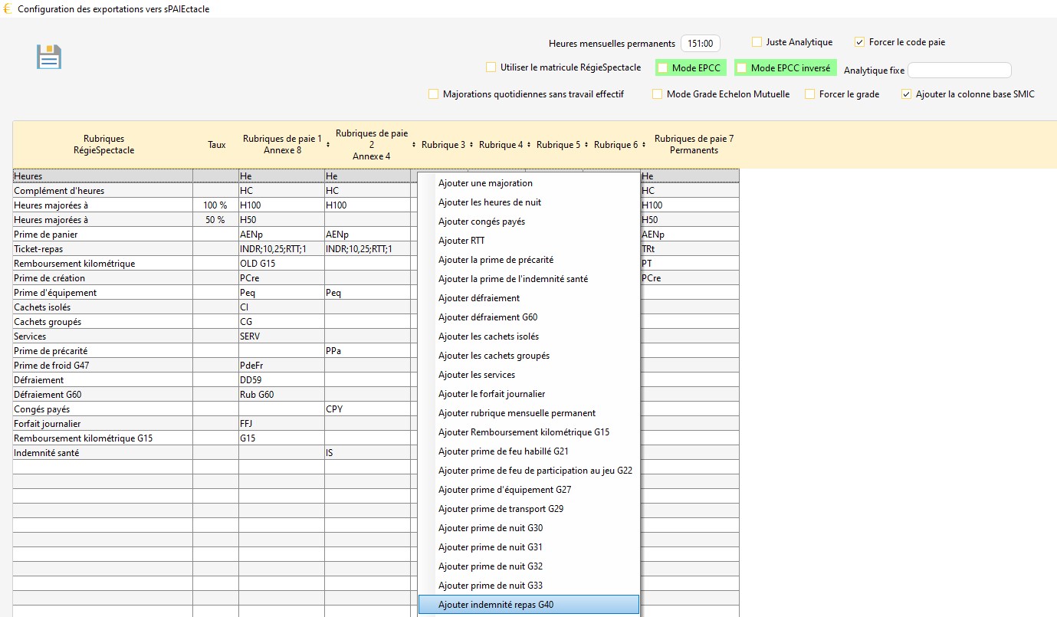Uncheck Forcer le code paie

[x=859, y=42]
